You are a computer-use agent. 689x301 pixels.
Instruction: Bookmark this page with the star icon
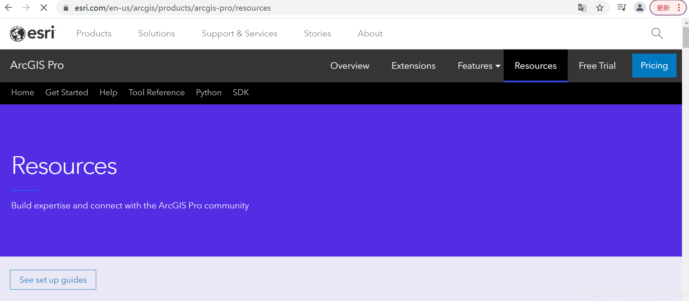pos(600,8)
